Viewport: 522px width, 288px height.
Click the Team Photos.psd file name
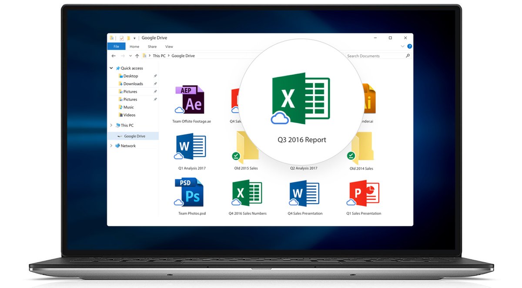pyautogui.click(x=192, y=213)
